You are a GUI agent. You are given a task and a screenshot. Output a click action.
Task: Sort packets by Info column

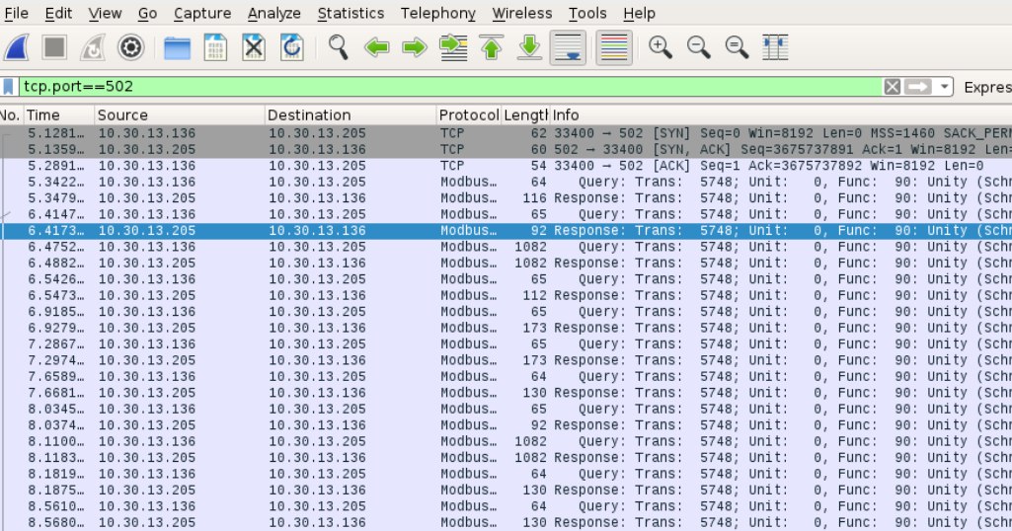click(781, 114)
